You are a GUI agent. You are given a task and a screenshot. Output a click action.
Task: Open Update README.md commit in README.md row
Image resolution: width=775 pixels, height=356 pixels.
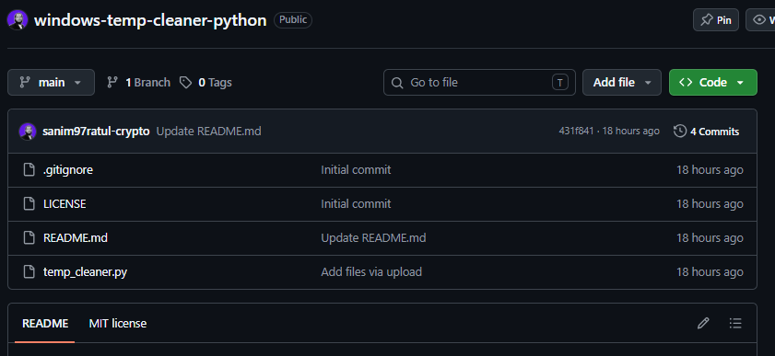pyautogui.click(x=373, y=237)
